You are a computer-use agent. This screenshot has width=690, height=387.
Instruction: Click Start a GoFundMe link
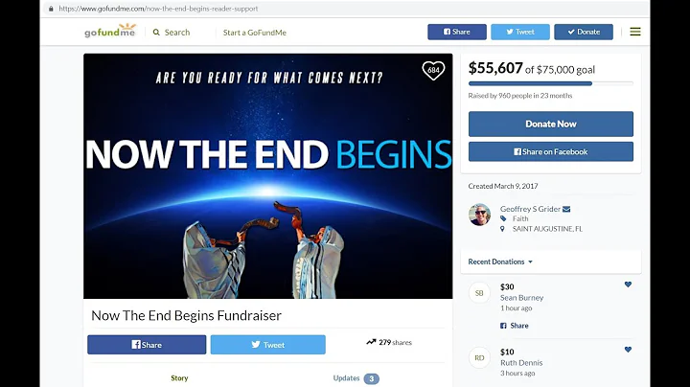click(254, 33)
